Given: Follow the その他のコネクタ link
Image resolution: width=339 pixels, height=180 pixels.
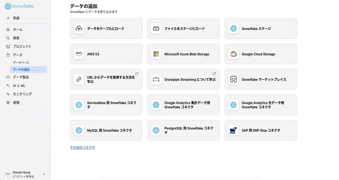Looking at the screenshot, I should click(82, 147).
